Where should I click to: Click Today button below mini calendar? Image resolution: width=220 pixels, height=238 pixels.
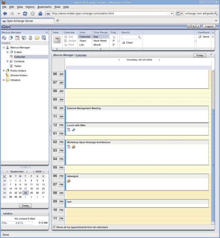click(x=25, y=205)
